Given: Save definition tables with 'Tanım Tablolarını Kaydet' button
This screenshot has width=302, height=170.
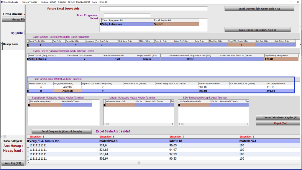Looking at the screenshot, I should [x=278, y=117].
